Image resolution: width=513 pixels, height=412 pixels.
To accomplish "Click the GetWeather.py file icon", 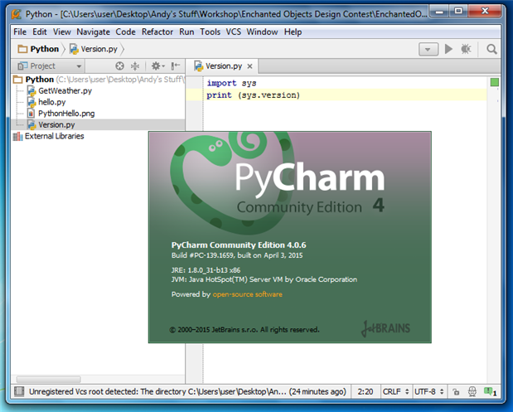I will [x=31, y=90].
